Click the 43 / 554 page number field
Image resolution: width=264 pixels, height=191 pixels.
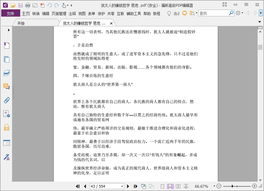click(105, 186)
